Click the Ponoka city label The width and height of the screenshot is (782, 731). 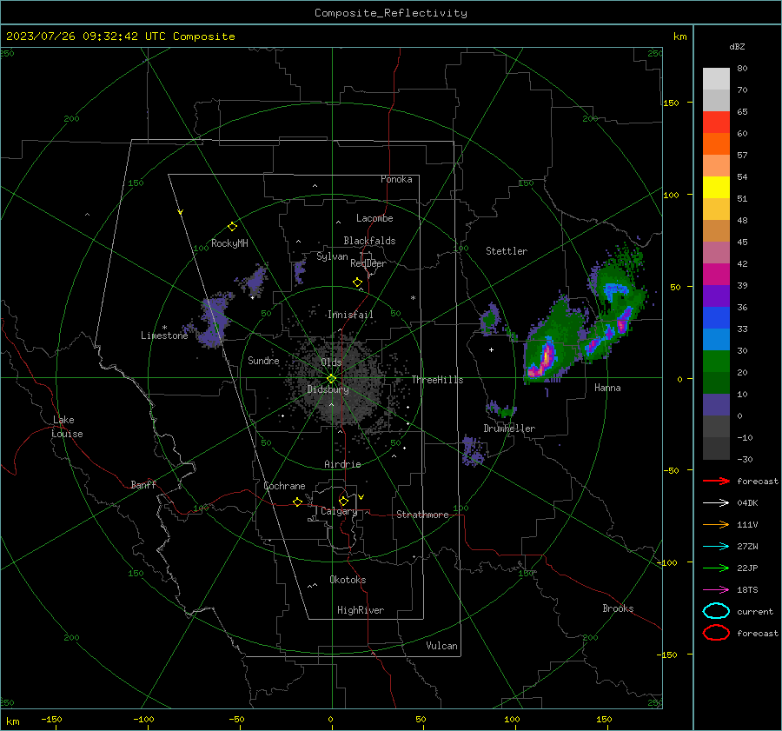396,179
